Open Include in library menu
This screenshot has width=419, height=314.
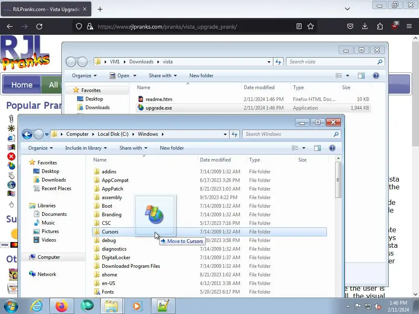pos(86,148)
